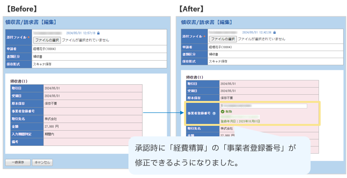Click the 受領日 date value in Before panel
The image size is (347, 178).
pyautogui.click(x=52, y=96)
